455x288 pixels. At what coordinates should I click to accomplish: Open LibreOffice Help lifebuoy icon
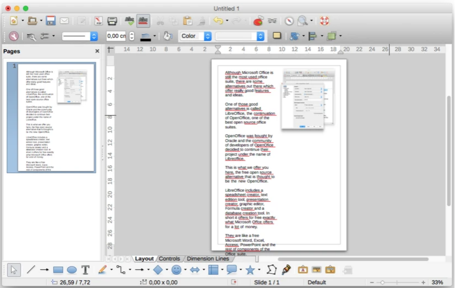coord(324,20)
